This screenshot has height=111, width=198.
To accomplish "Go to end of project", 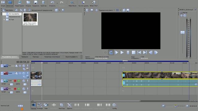I will (x=145, y=52).
